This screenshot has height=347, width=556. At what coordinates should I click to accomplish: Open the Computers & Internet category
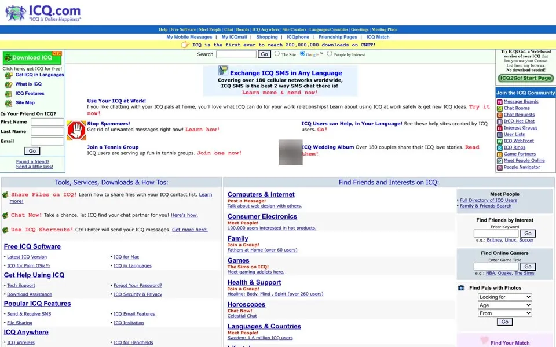[261, 194]
